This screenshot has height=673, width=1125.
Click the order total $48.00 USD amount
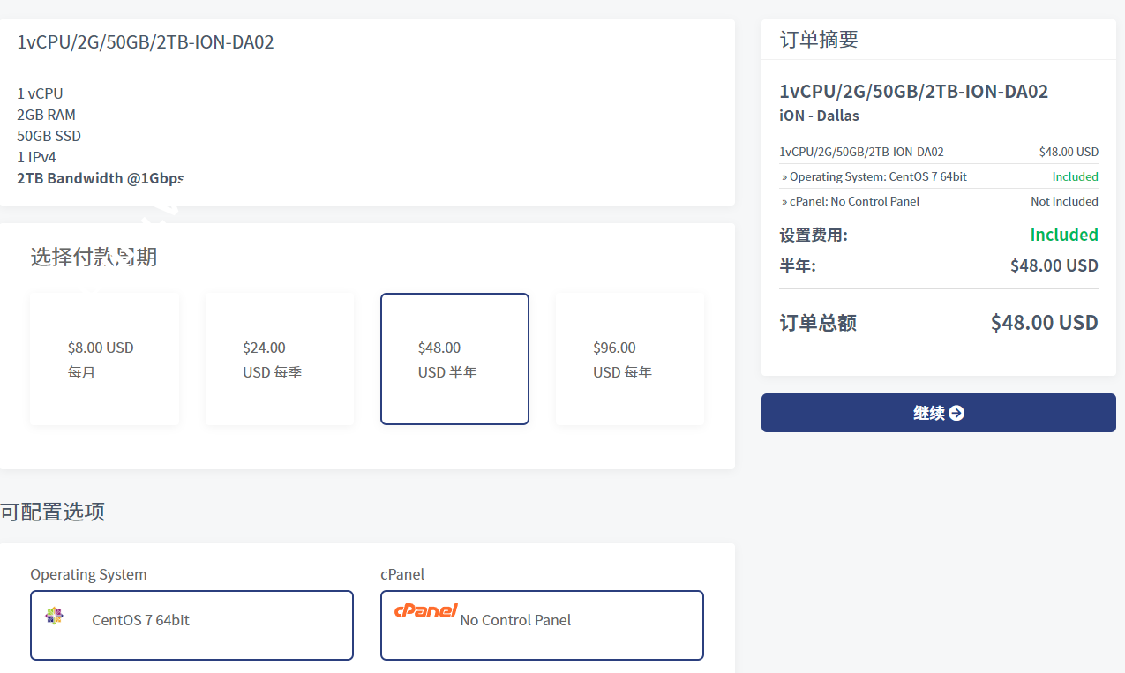coord(1044,322)
